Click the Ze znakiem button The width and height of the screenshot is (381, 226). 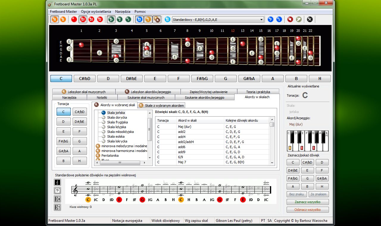pos(318,194)
